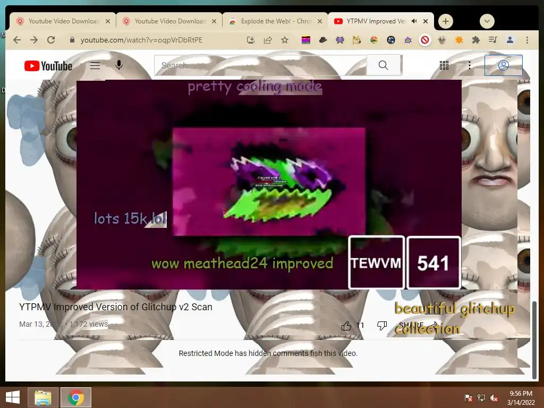Viewport: 544px width, 408px height.
Task: Click the install/download page icon in address bar
Action: coord(251,40)
